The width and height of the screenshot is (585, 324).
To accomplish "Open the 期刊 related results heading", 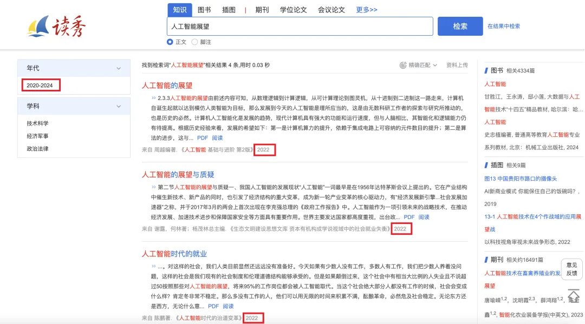I will [x=497, y=260].
